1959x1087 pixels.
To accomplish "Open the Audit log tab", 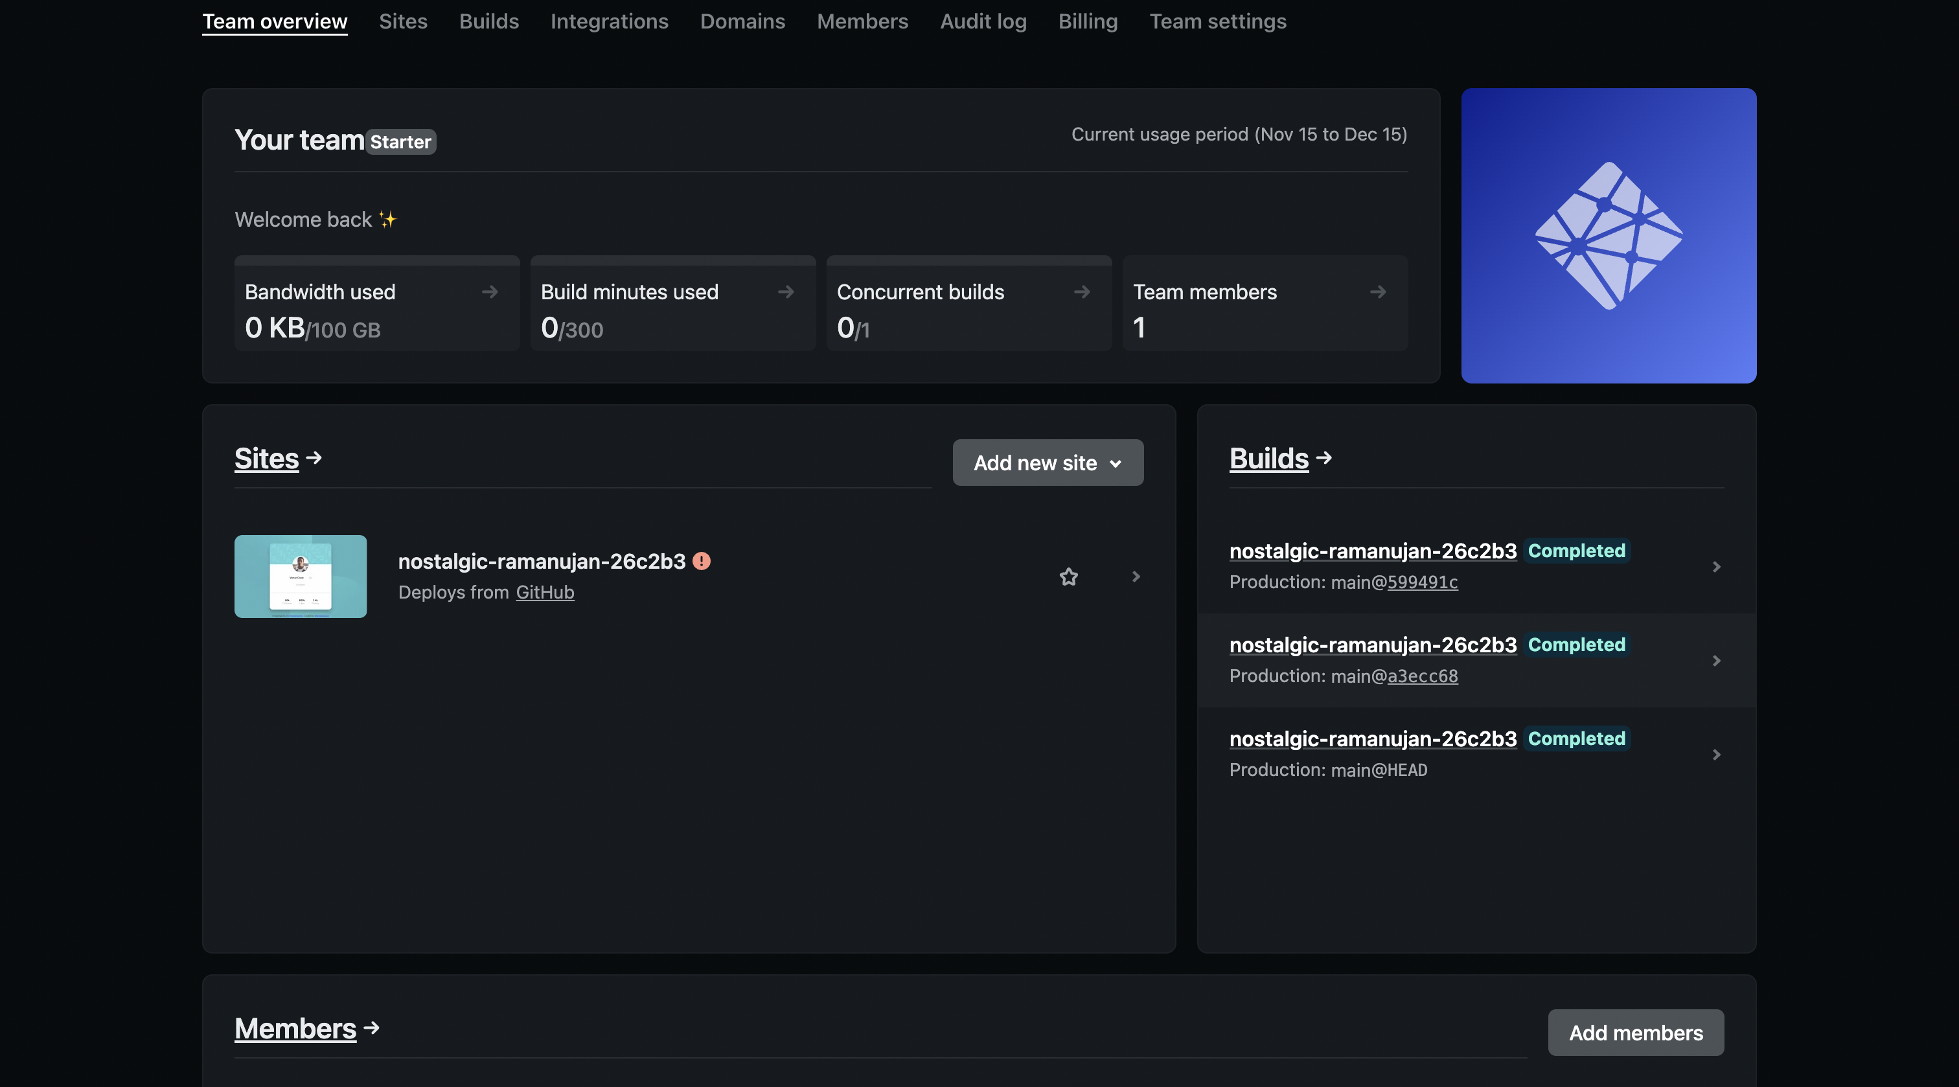I will pos(983,21).
